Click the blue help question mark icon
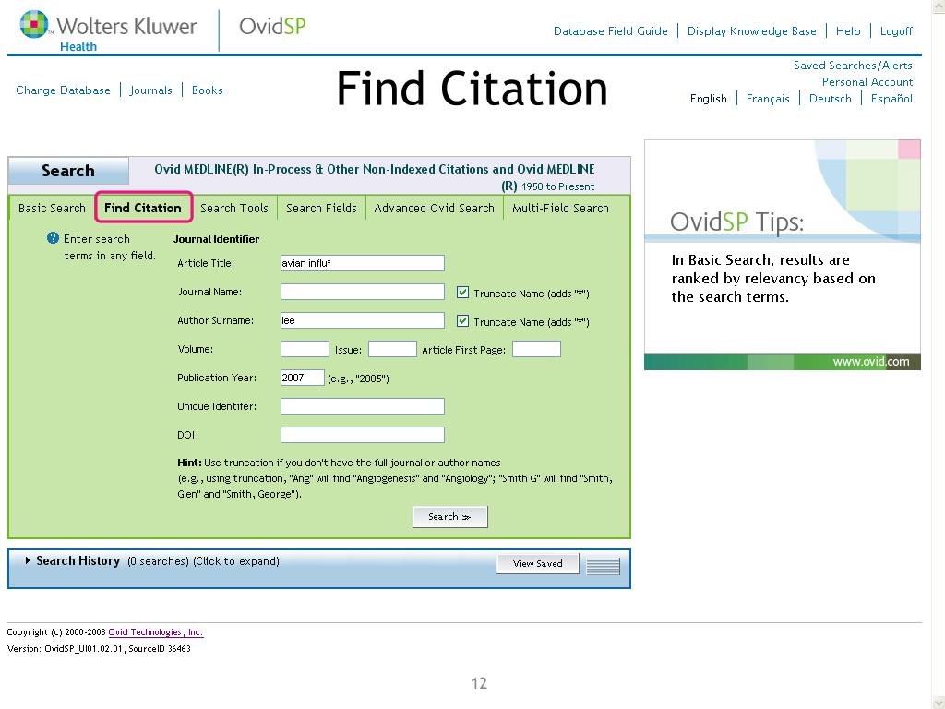Screen dimensions: 945x709 53,238
